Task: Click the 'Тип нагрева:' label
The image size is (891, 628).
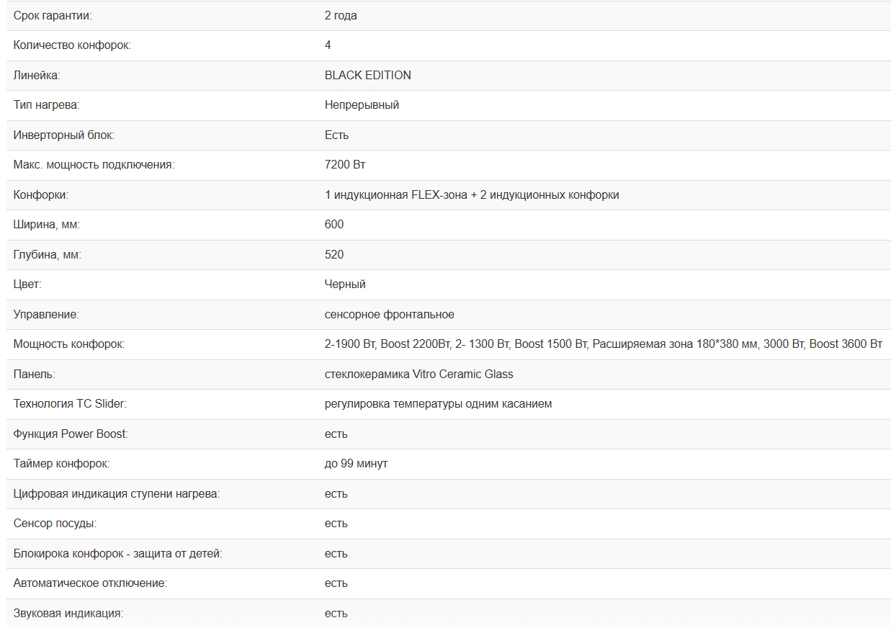Action: click(x=46, y=105)
